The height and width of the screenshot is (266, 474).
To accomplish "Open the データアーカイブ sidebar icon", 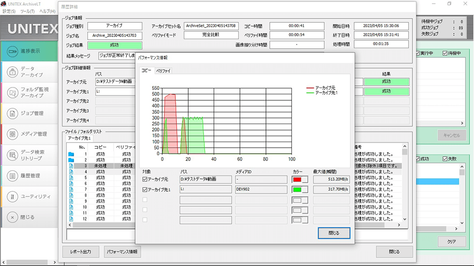I will (x=12, y=72).
